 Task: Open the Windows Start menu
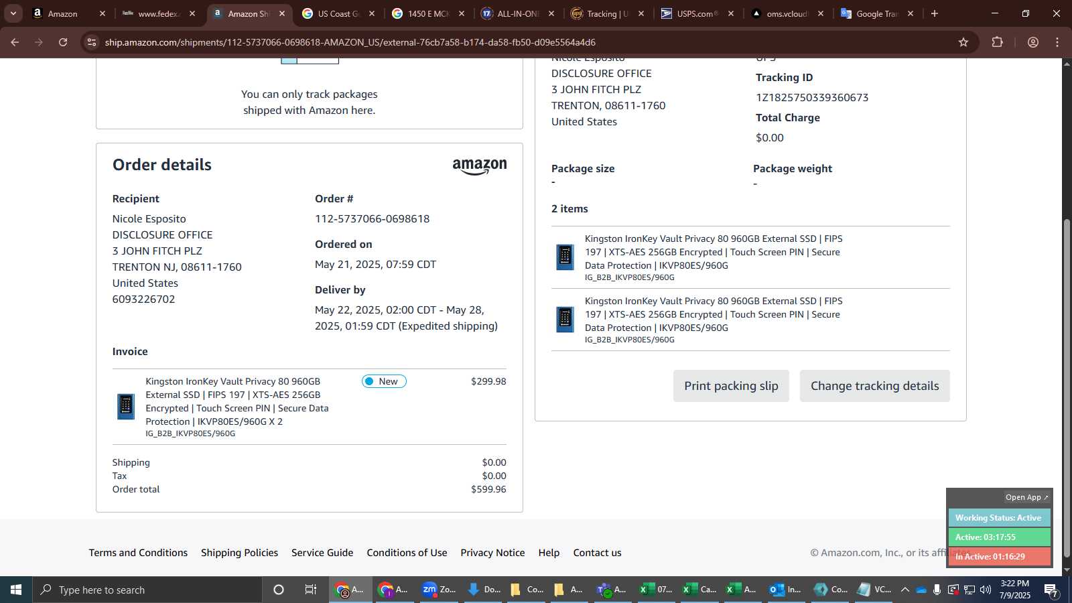(x=16, y=590)
